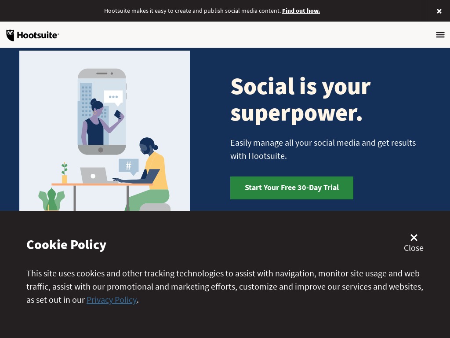This screenshot has height=338, width=450.
Task: Click the three-dot chat bubble in phone
Action: [x=113, y=97]
